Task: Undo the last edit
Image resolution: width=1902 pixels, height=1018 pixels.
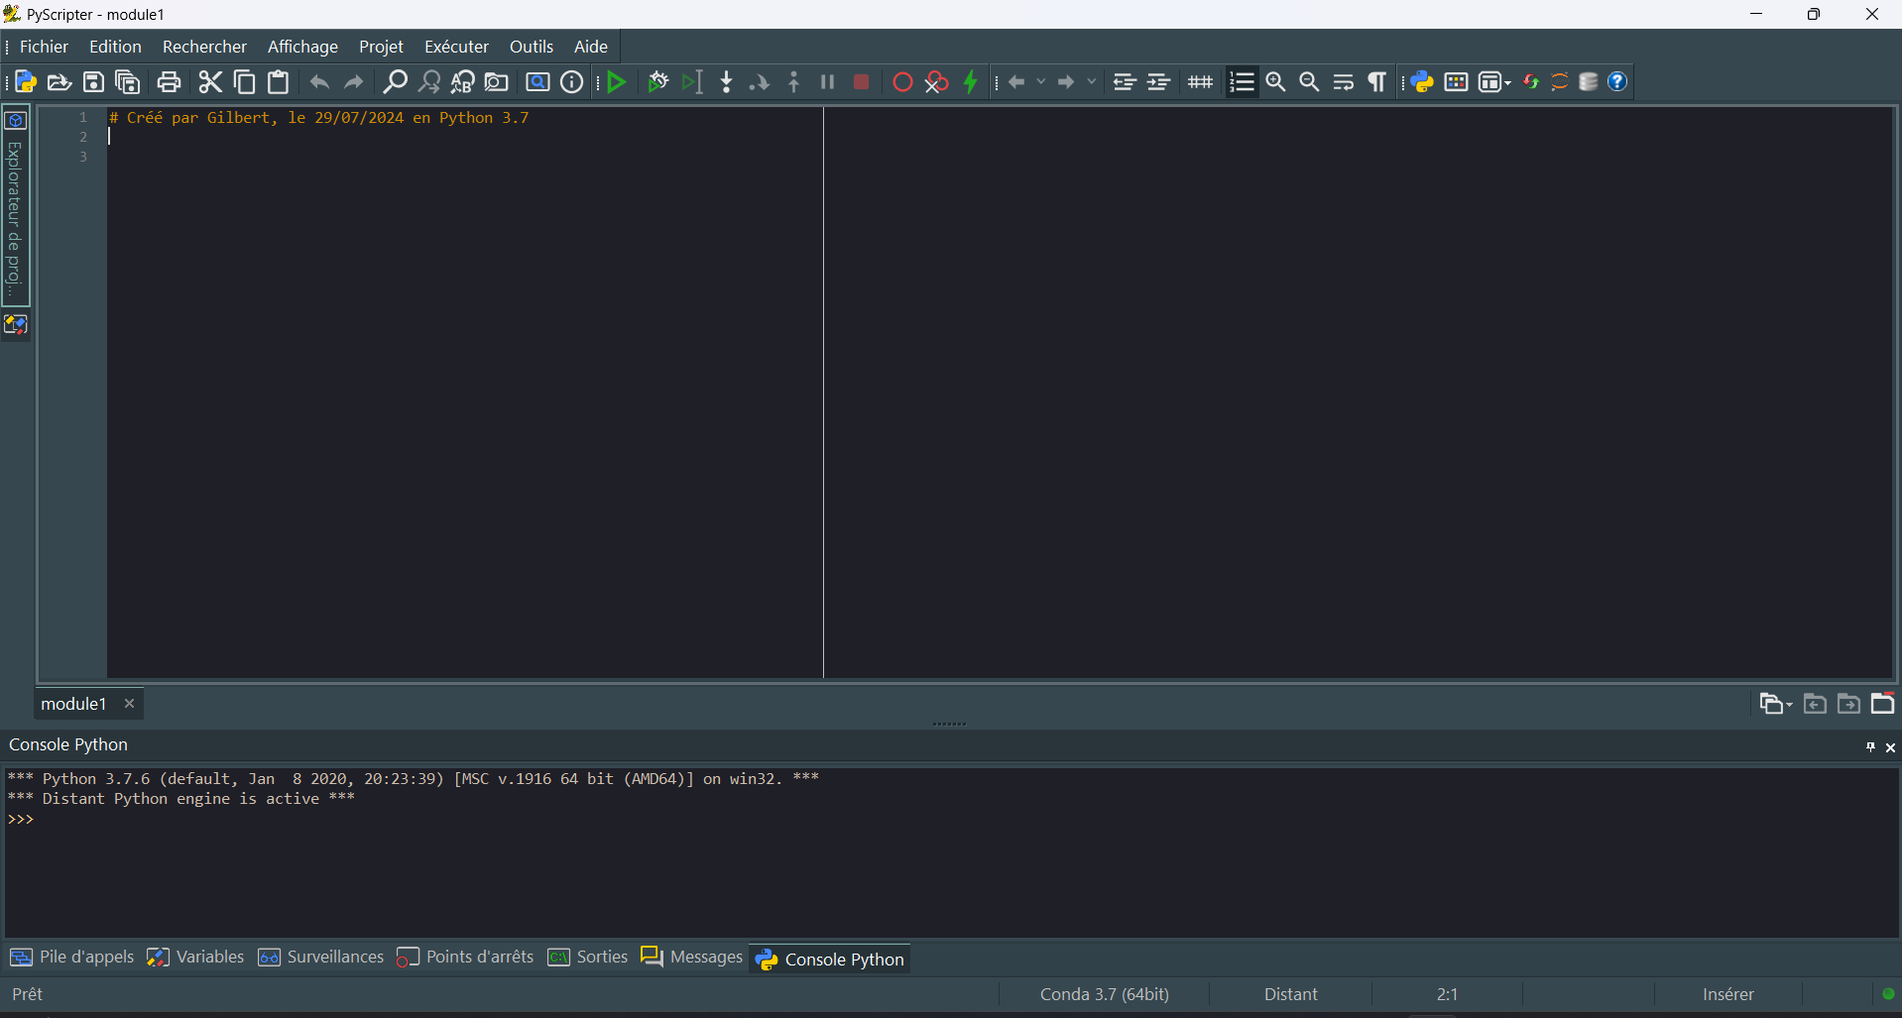Action: [319, 82]
